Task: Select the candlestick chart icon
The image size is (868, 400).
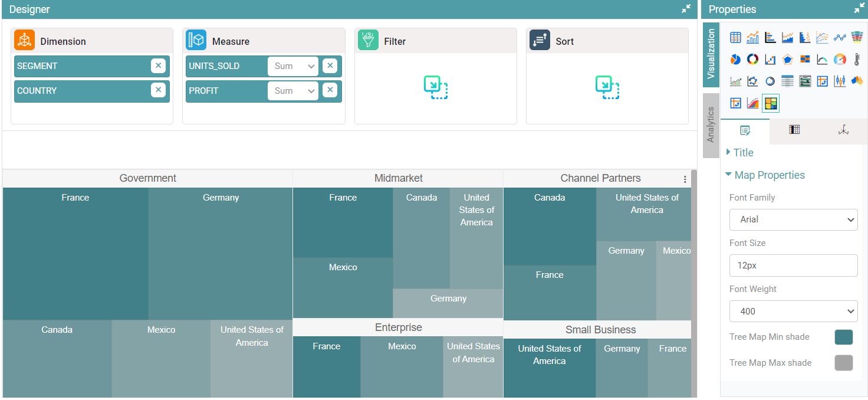Action: coord(840,81)
